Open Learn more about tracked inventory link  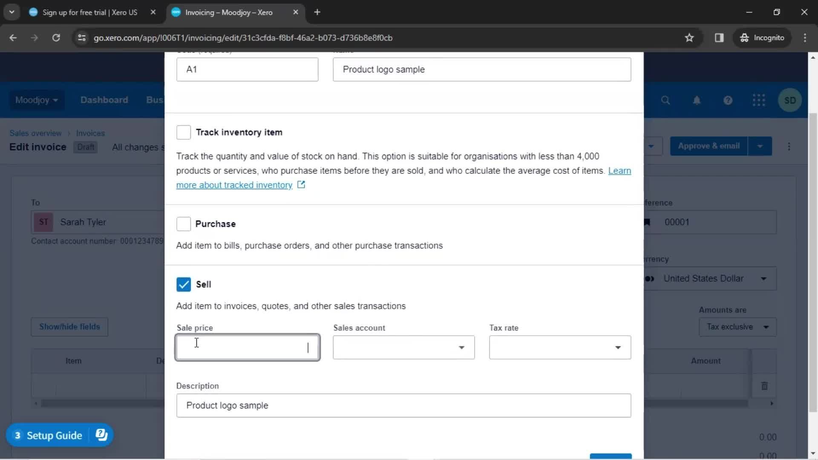tap(234, 185)
